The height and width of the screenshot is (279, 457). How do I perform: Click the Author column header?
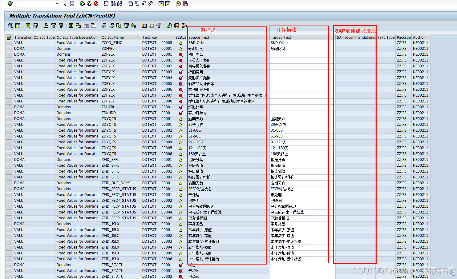[x=421, y=37]
